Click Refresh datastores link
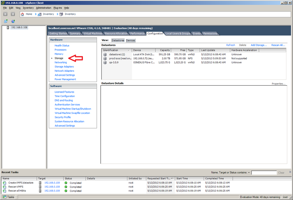293x200 pixels. pyautogui.click(x=231, y=45)
